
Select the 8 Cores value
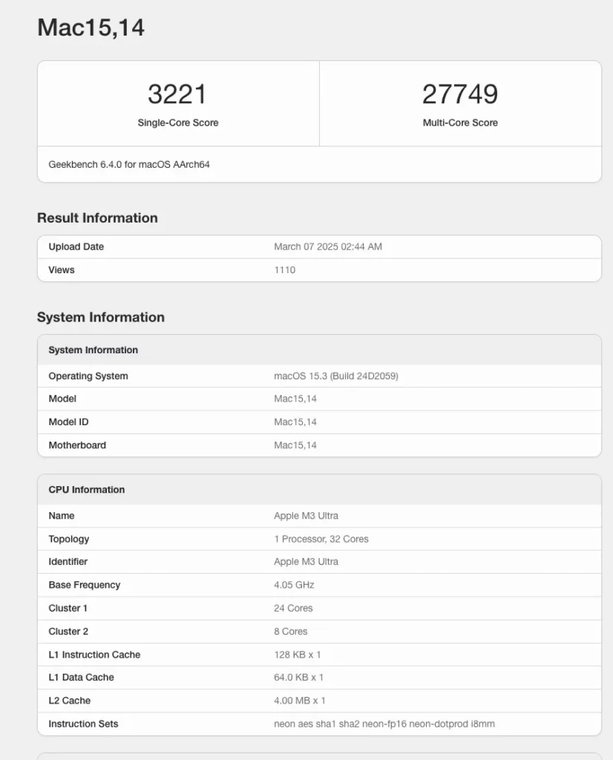click(x=291, y=632)
